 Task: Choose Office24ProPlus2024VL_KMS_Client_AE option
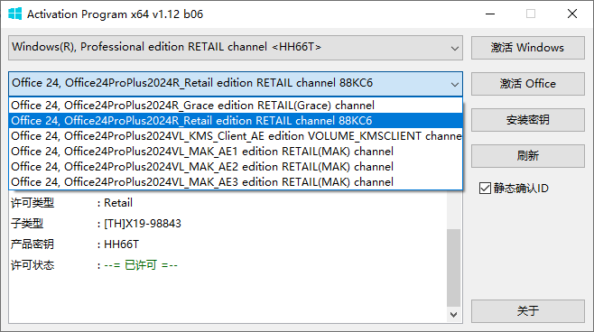(236, 136)
